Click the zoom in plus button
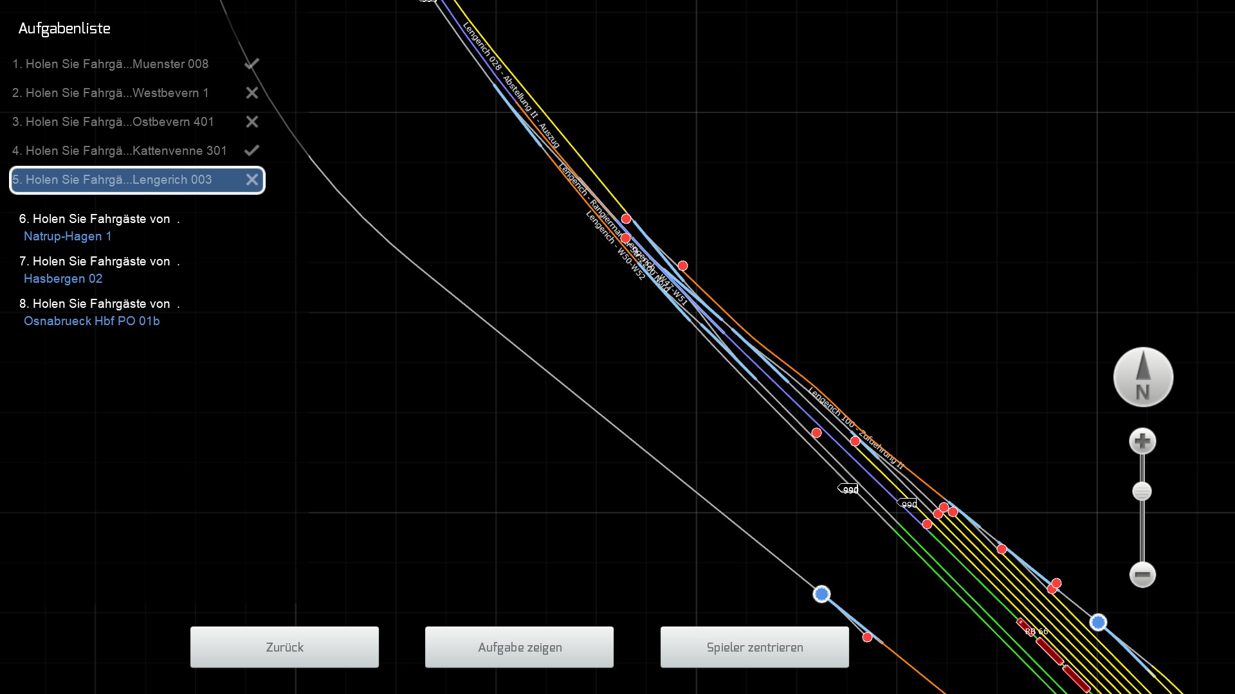The width and height of the screenshot is (1235, 694). tap(1142, 441)
